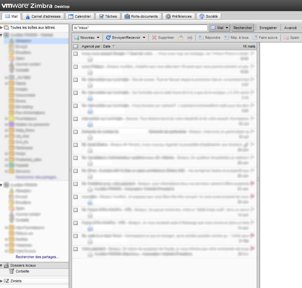
Task: Switch to the Mail tab
Action: point(11,16)
